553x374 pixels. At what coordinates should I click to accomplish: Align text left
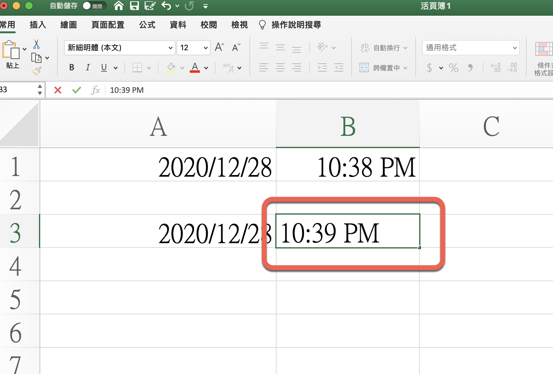tap(264, 67)
